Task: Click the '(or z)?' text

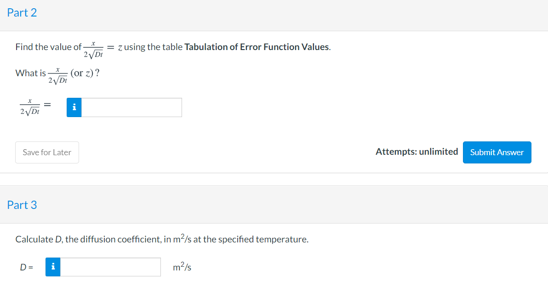Action: coord(85,73)
